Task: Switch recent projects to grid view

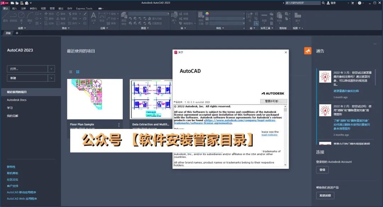Action: coord(78,72)
